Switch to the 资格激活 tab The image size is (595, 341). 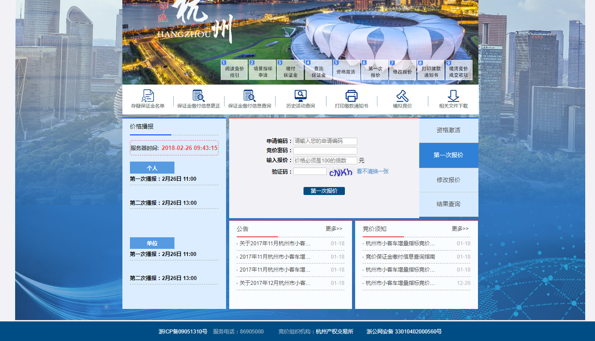[448, 130]
